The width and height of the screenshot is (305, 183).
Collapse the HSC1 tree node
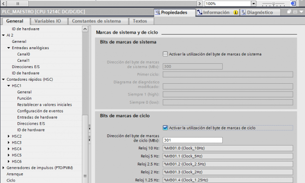click(x=9, y=86)
